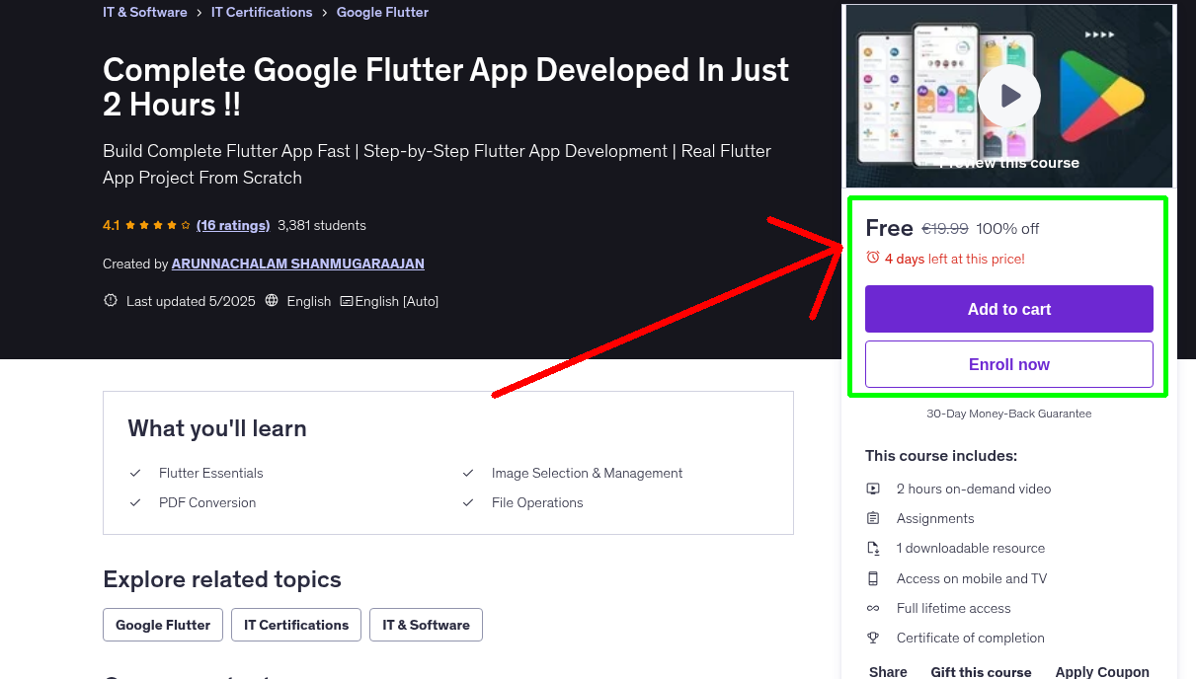Click the mobile and TV access icon
Viewport: 1196px width, 679px height.
(873, 578)
